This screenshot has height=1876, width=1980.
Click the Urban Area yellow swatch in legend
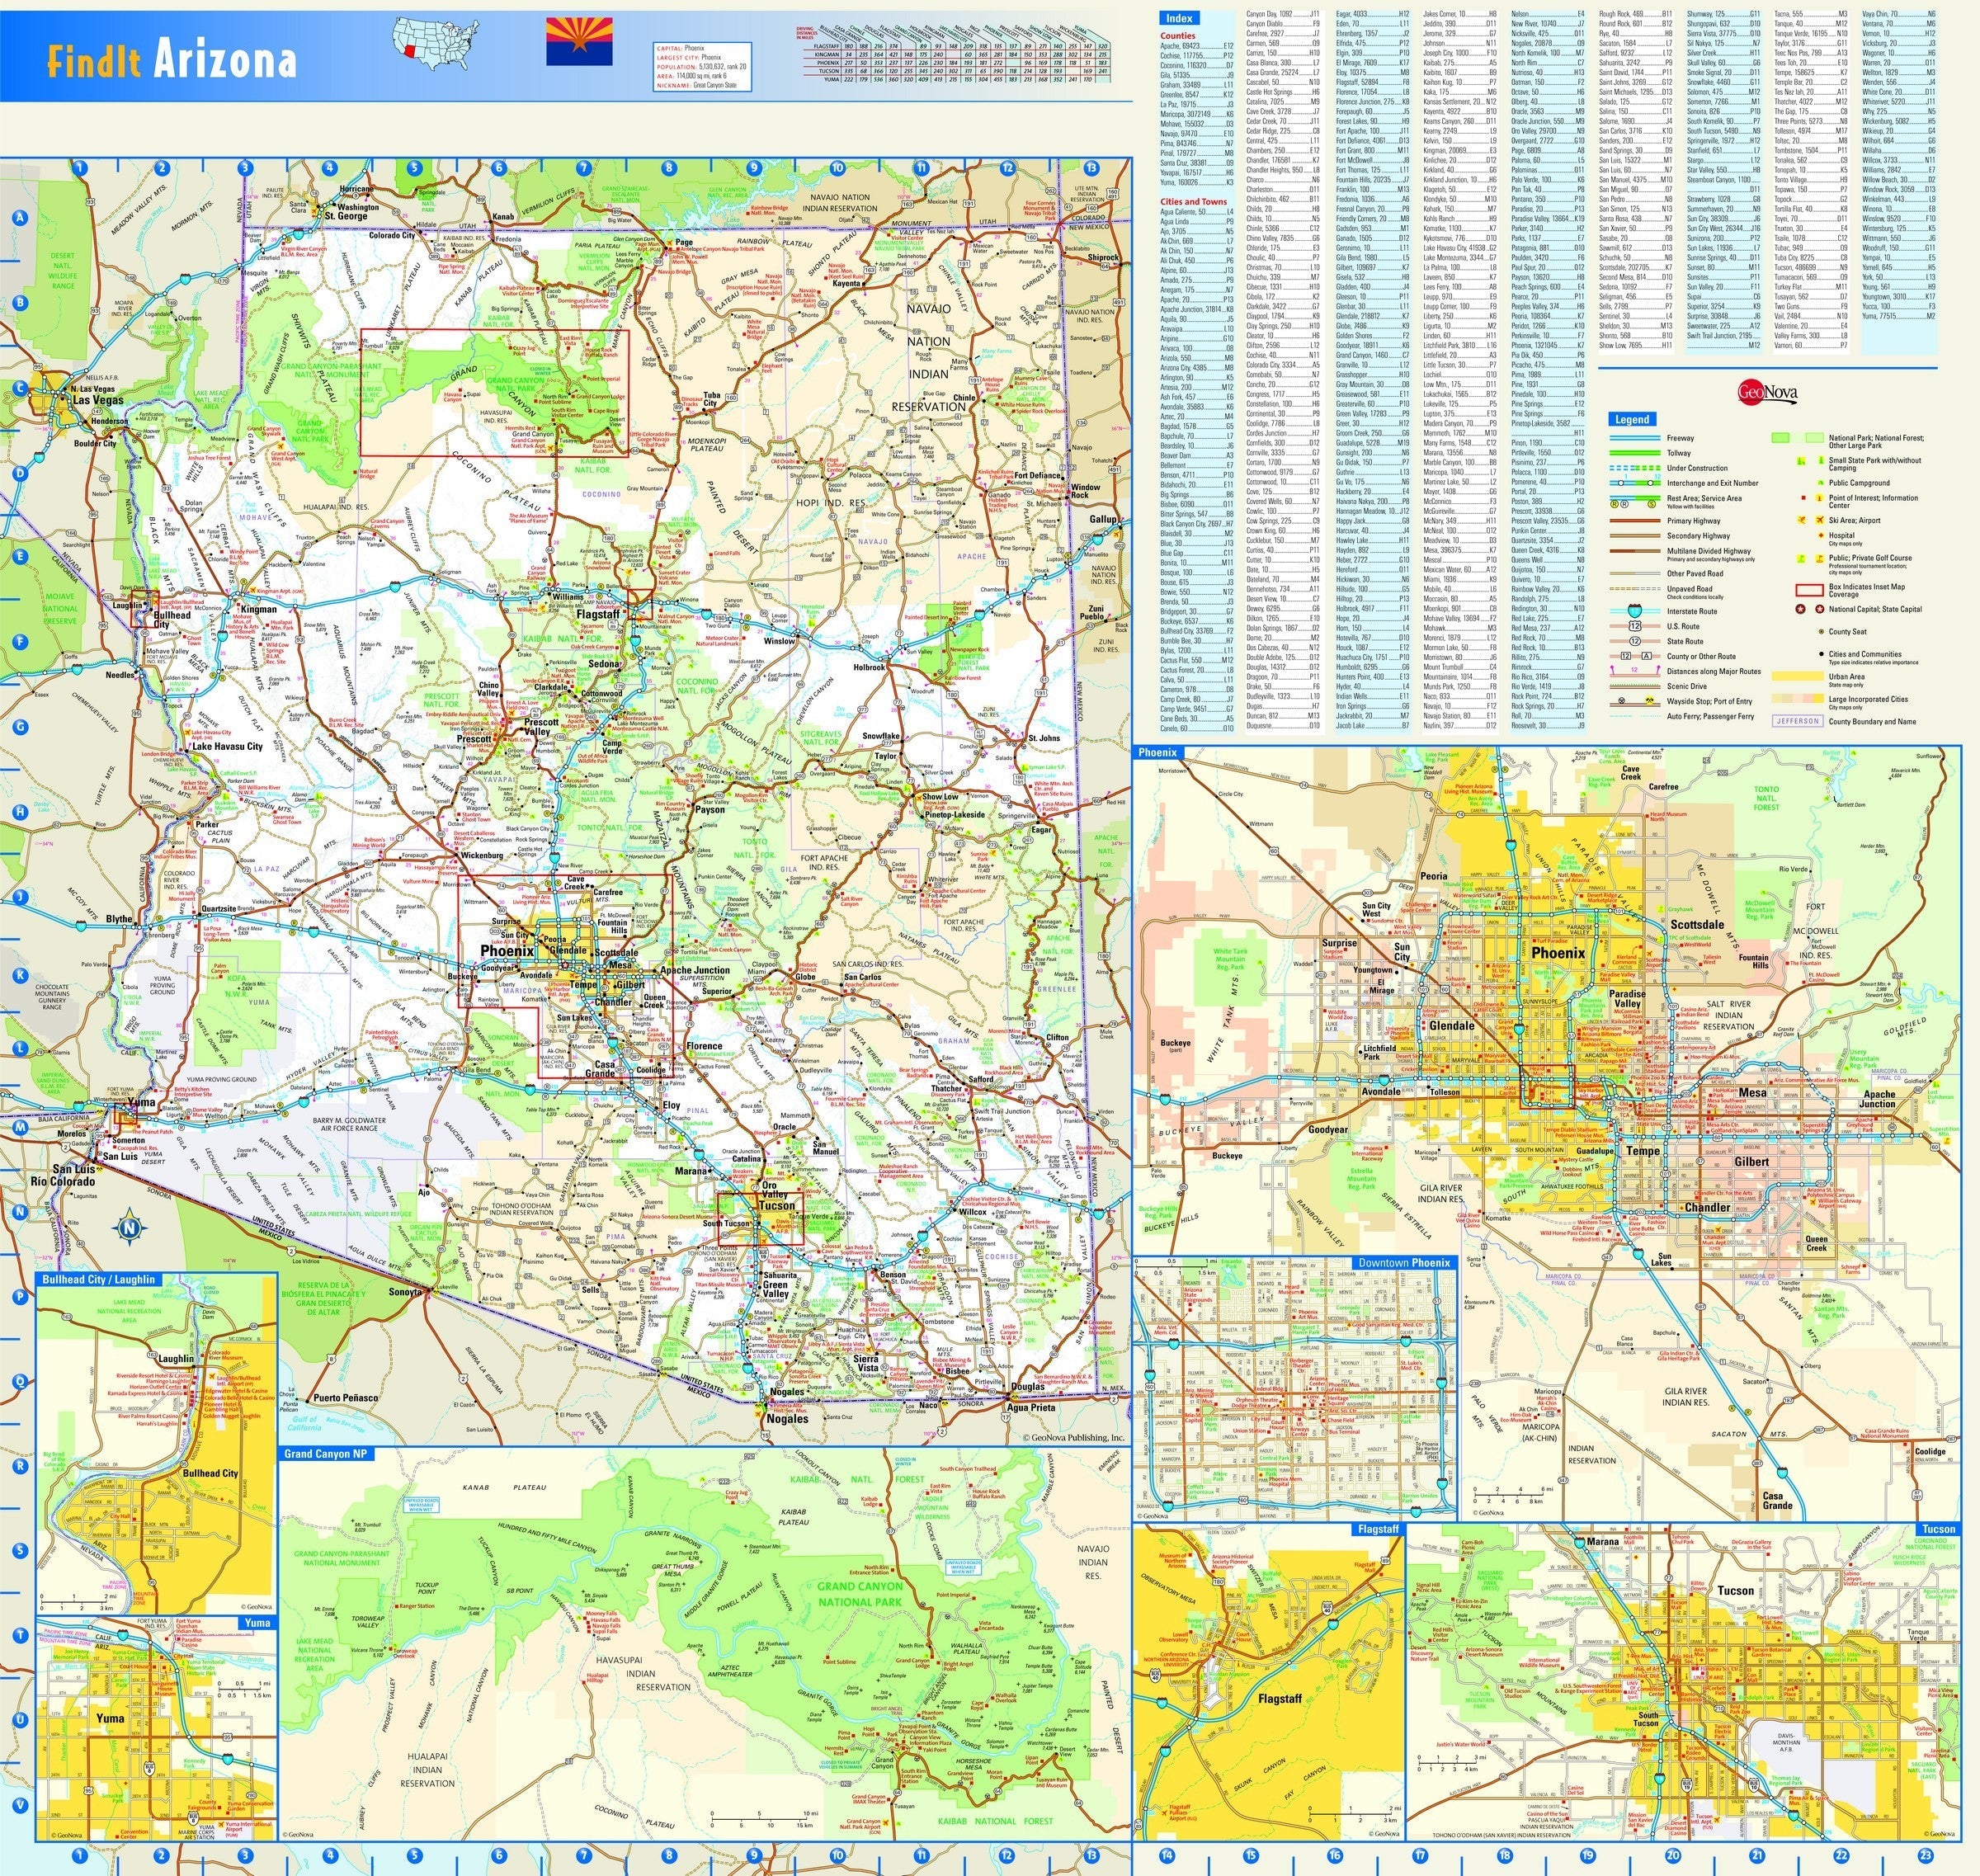(1796, 676)
